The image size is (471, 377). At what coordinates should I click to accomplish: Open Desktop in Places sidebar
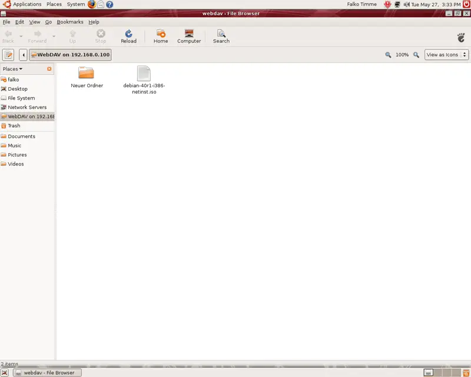pos(27,89)
